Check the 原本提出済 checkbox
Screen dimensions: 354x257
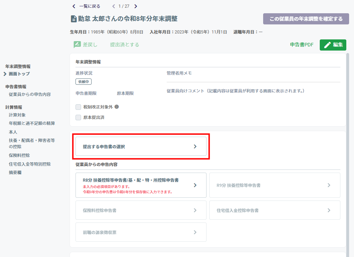78,118
